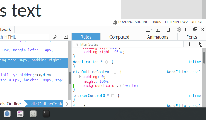Switch to the Rules tab
Image resolution: width=206 pixels, height=120 pixels.
point(86,37)
